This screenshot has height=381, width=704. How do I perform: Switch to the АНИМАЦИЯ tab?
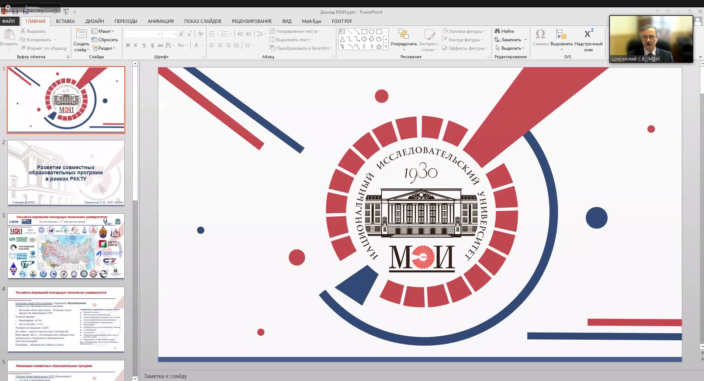[x=161, y=21]
